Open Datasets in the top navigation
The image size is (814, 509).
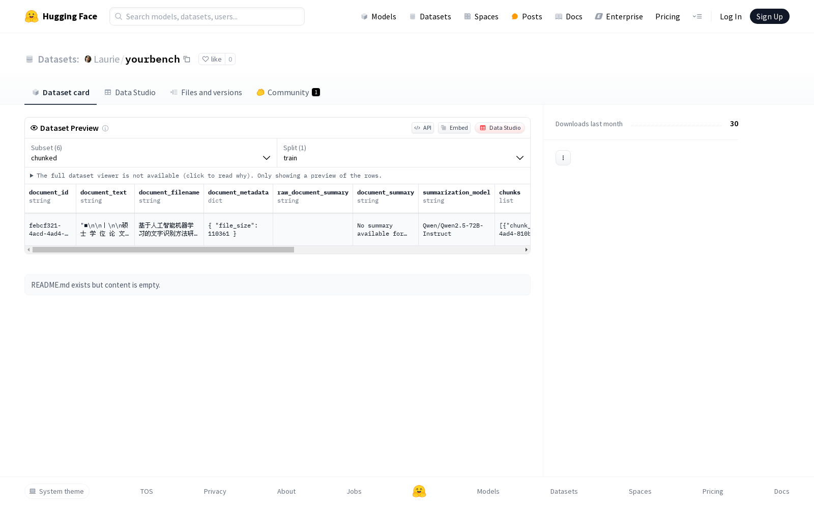430,16
